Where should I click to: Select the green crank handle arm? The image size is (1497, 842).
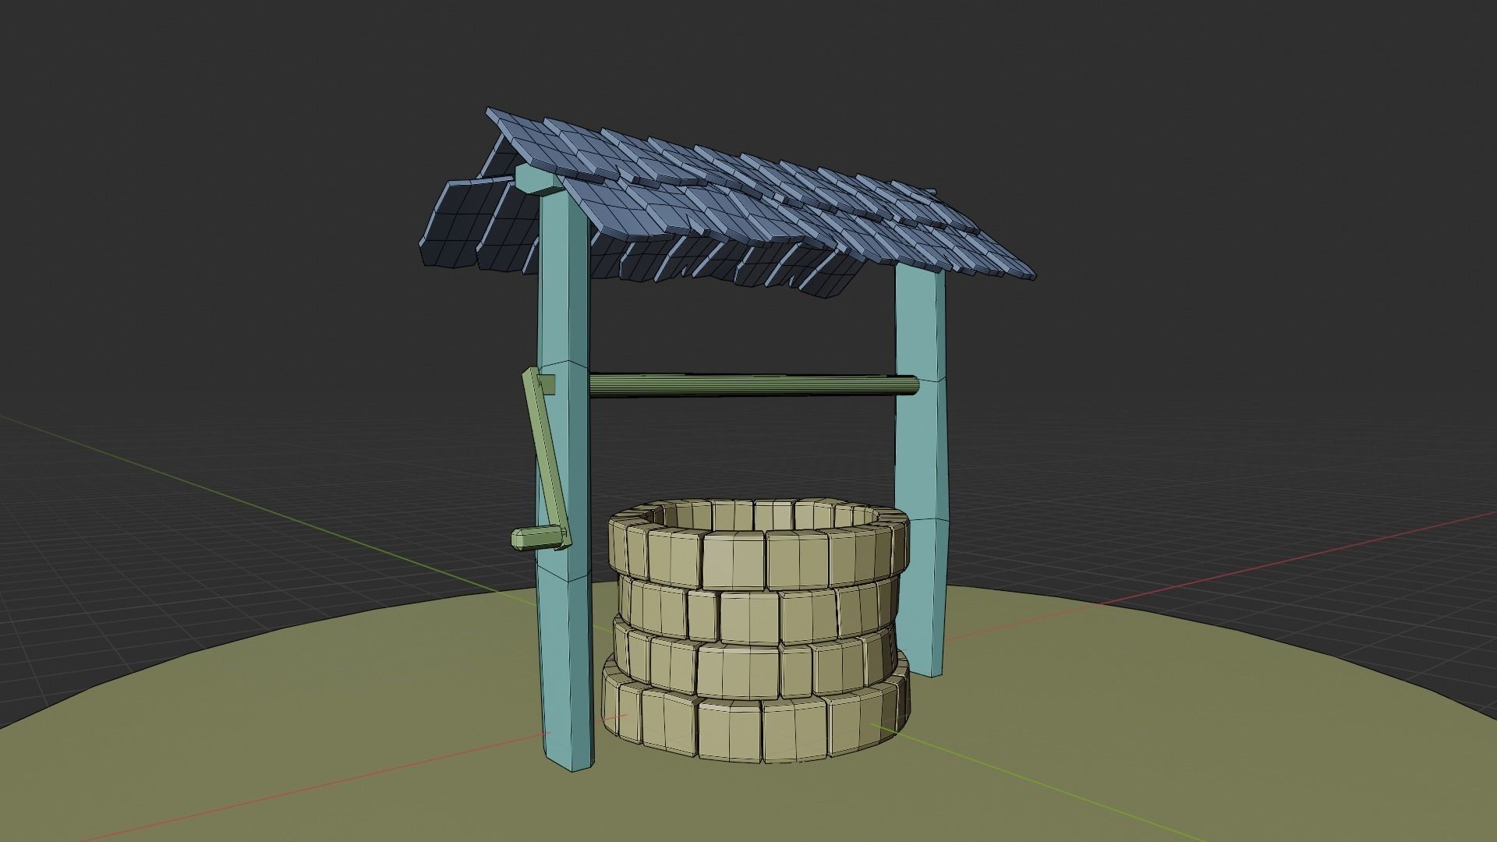coord(547,460)
